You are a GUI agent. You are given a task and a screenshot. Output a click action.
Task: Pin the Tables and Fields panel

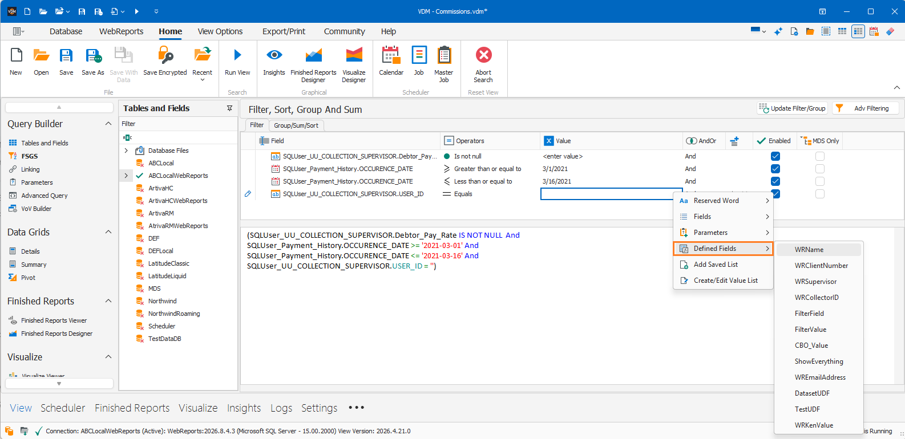pyautogui.click(x=229, y=108)
